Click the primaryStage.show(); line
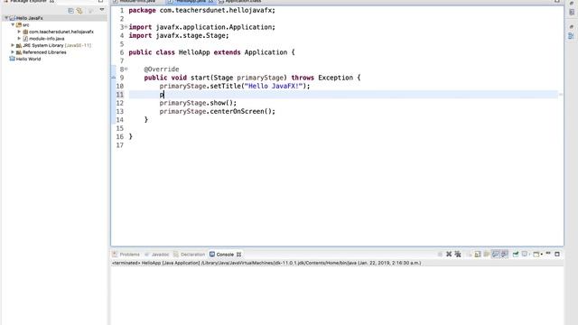Image resolution: width=578 pixels, height=325 pixels. pos(198,103)
